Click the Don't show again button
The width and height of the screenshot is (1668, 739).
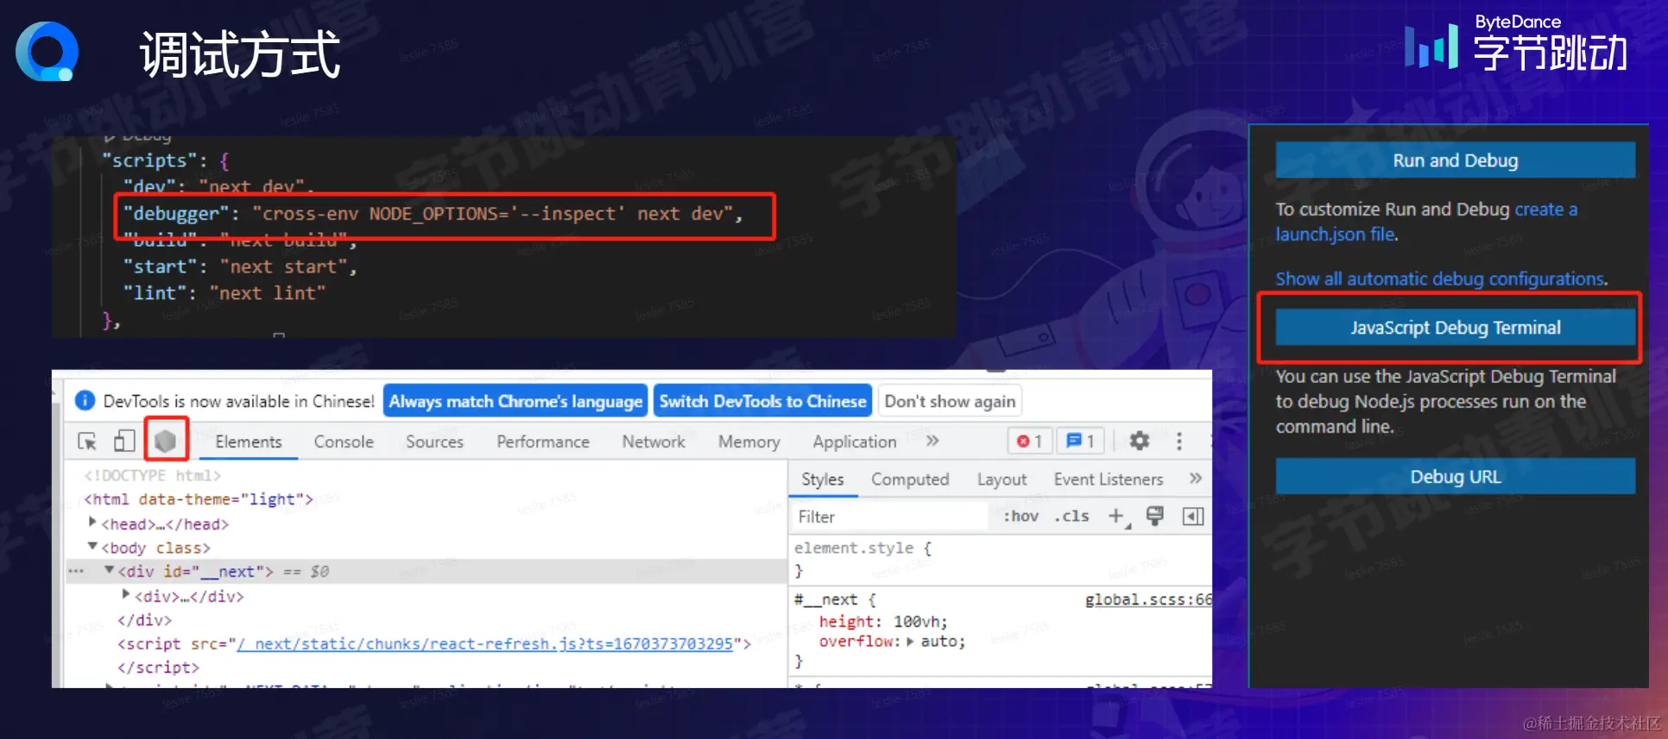coord(950,401)
